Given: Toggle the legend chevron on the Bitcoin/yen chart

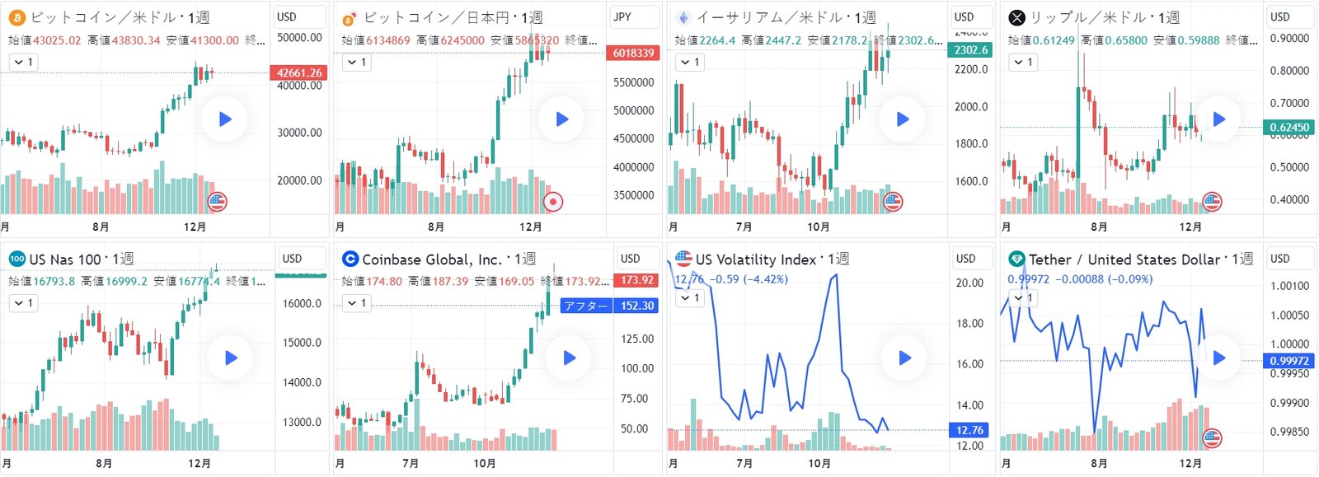Looking at the screenshot, I should 356,62.
